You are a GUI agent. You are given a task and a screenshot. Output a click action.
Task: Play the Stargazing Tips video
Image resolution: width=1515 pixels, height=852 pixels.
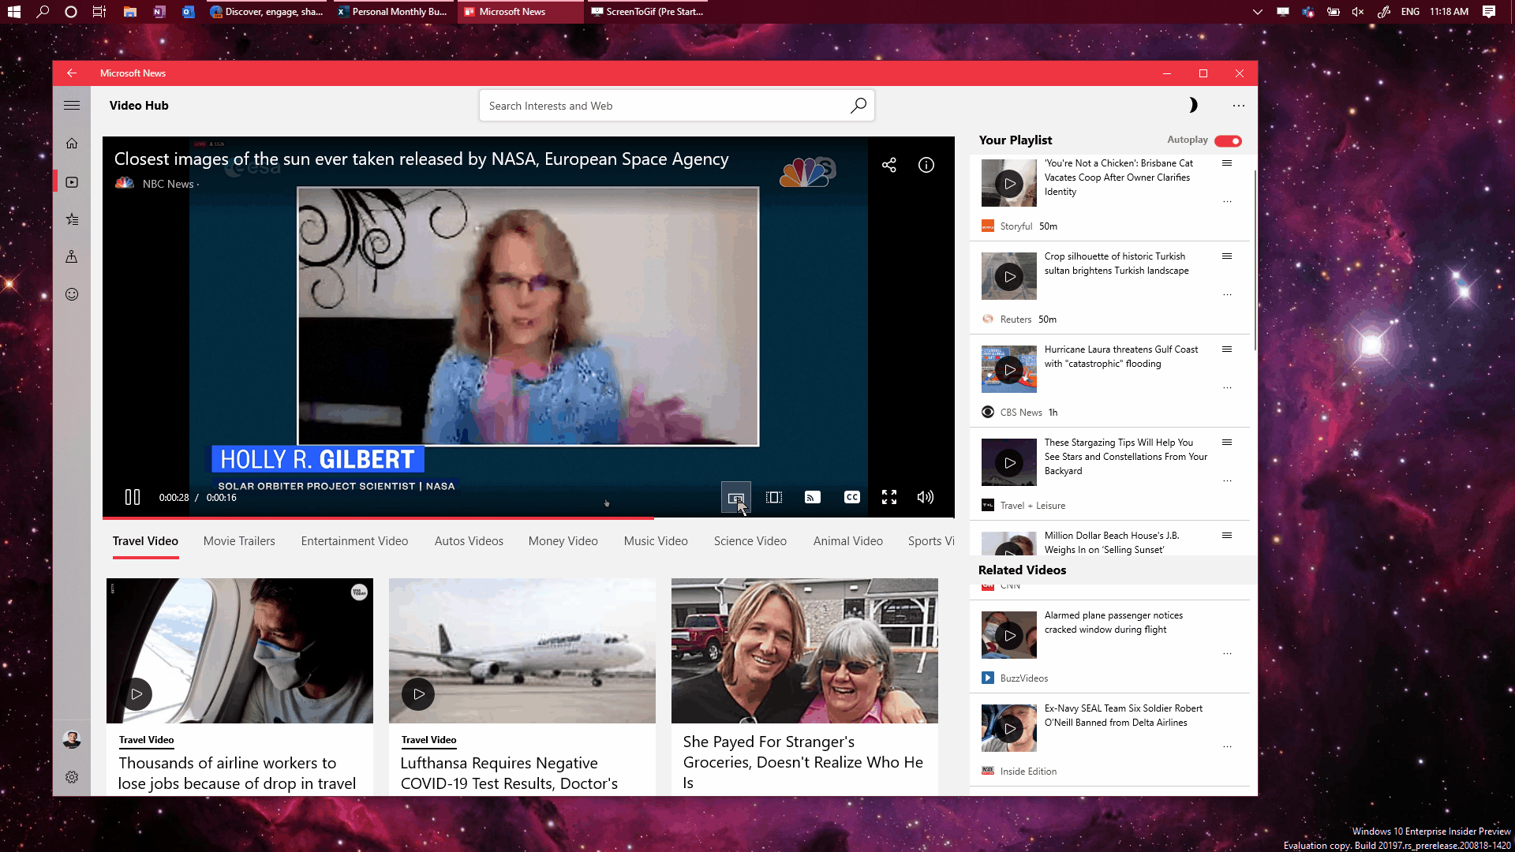point(1009,463)
